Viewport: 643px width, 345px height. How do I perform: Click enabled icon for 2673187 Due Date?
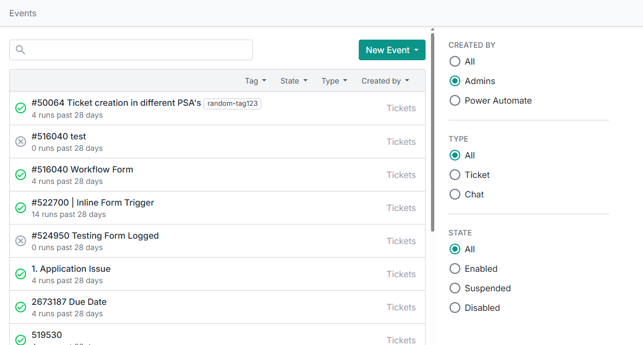[x=21, y=307]
